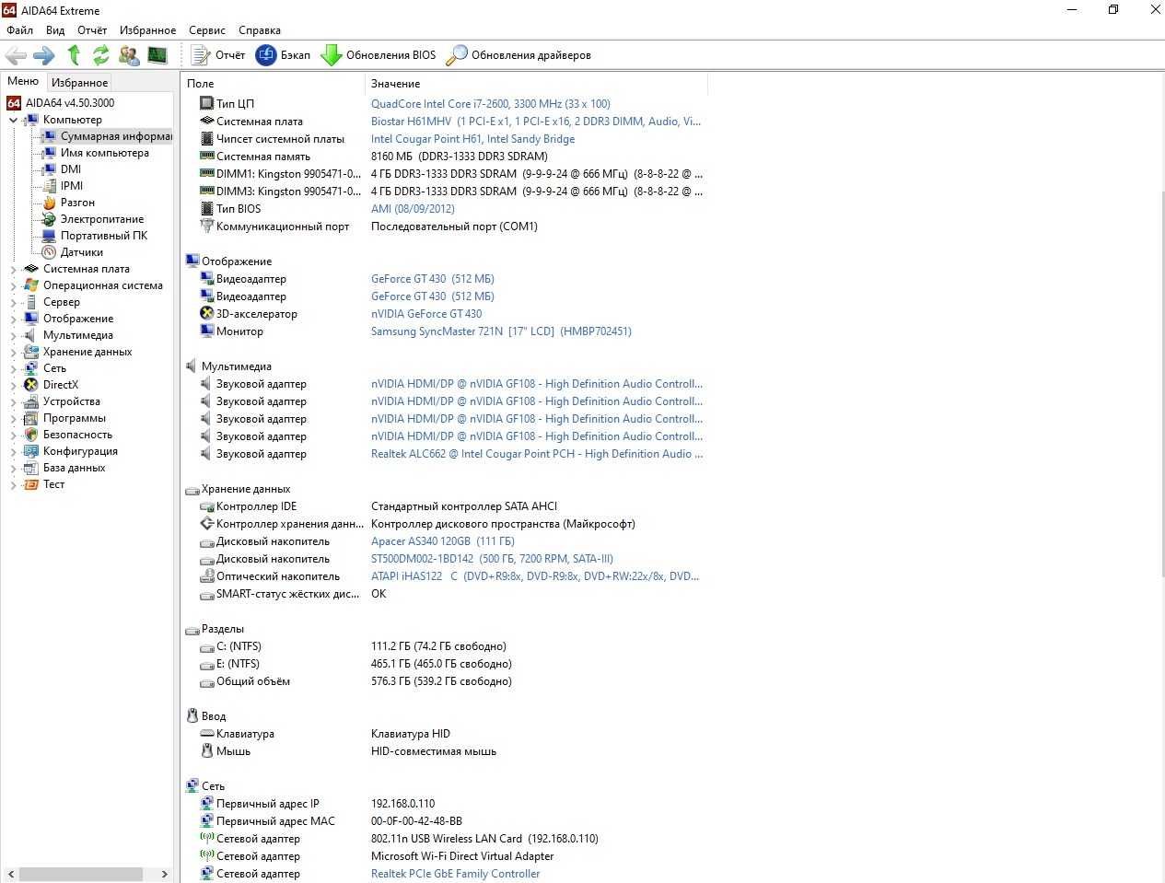
Task: Open the green monitor graph icon
Action: tap(157, 55)
